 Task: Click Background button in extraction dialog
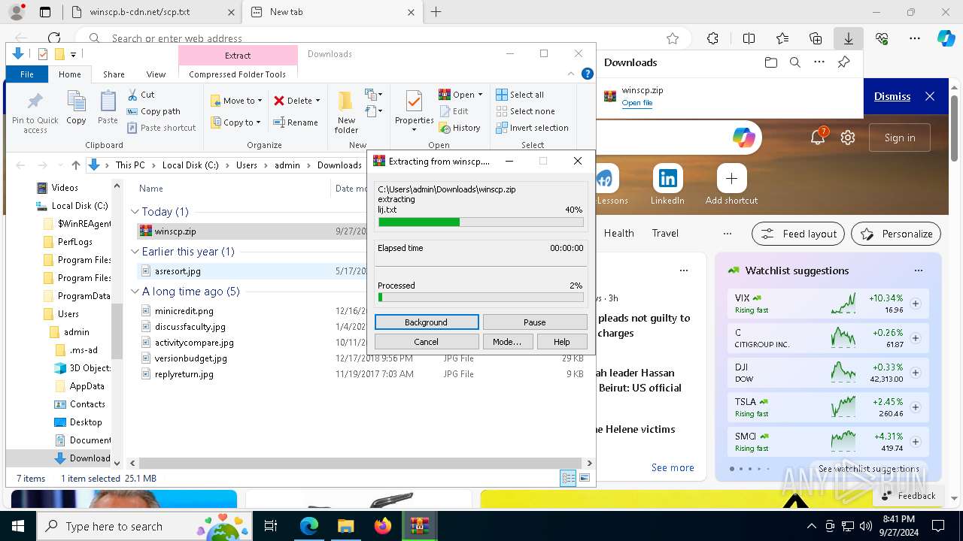pyautogui.click(x=427, y=322)
